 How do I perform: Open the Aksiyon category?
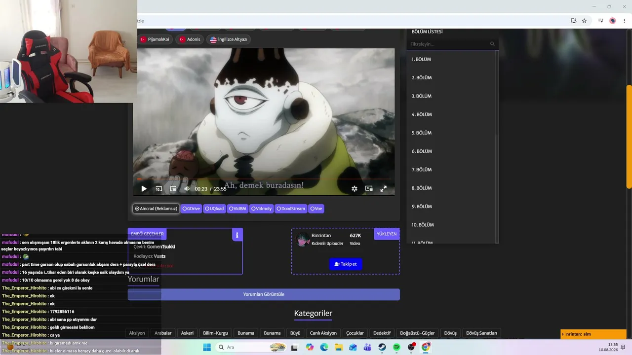coord(137,333)
